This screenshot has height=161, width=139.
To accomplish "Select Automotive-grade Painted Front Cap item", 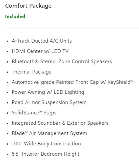I will click(x=72, y=82).
